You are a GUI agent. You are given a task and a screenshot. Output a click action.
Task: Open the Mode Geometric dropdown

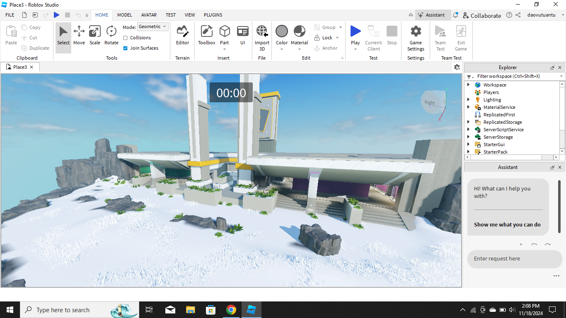pos(153,26)
